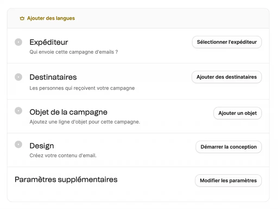The height and width of the screenshot is (209, 278).
Task: Click Ajouter des destinataires
Action: tap(226, 77)
